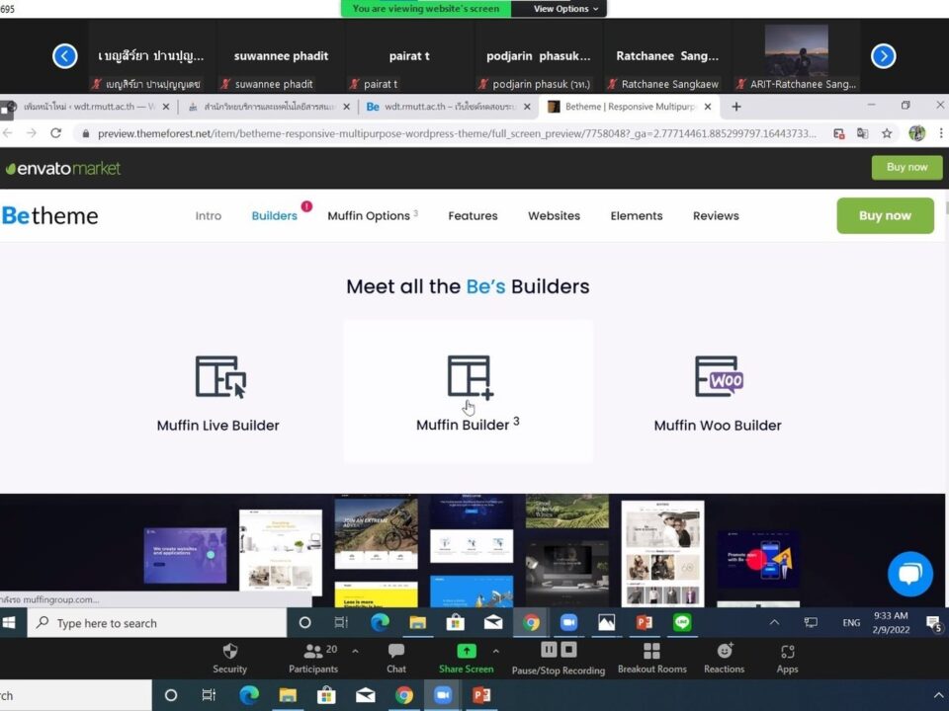949x711 pixels.
Task: Click Windows Start button in shared screen
Action: pyautogui.click(x=9, y=622)
